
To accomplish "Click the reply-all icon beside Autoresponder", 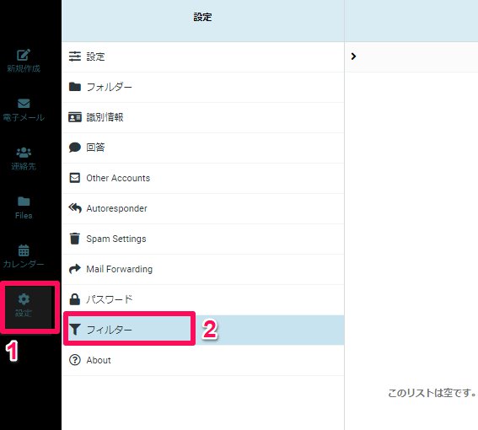I will click(x=75, y=208).
